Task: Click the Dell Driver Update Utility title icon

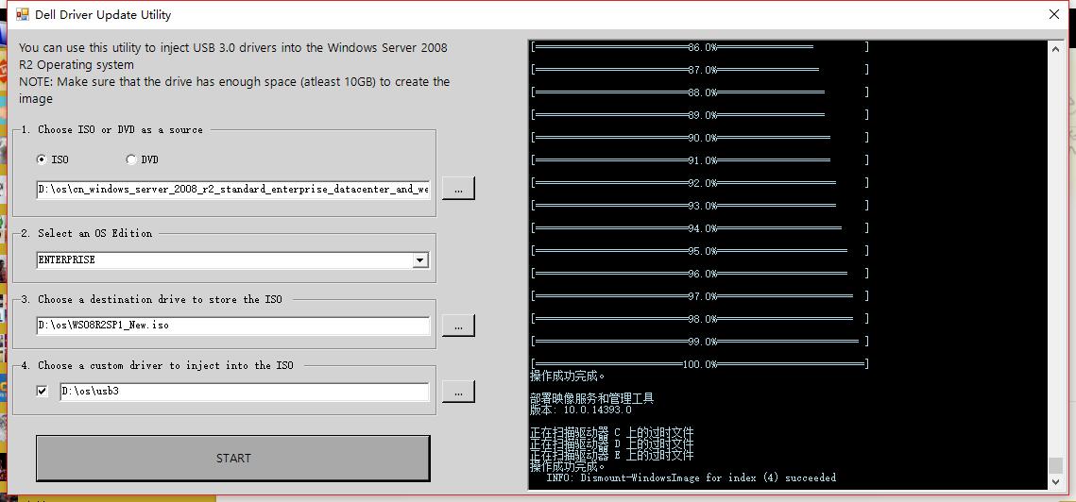Action: (22, 14)
